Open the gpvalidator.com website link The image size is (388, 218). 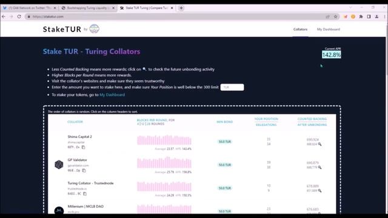(78, 165)
